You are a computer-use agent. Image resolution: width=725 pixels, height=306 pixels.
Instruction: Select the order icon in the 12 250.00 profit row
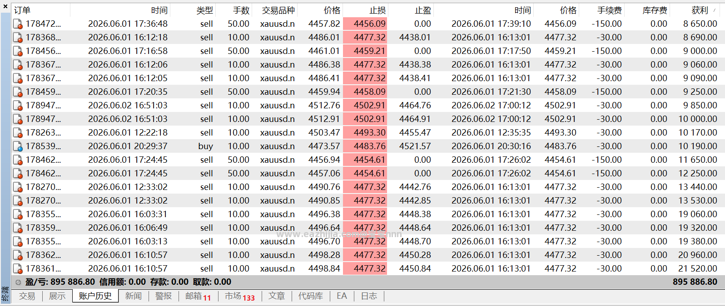point(18,173)
